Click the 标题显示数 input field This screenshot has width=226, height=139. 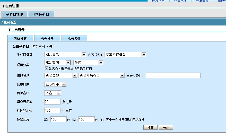click(52, 110)
